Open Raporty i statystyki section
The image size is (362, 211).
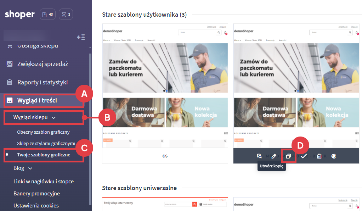(43, 82)
